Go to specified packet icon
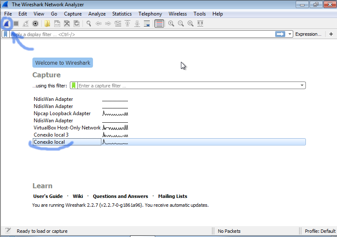 (x=118, y=24)
